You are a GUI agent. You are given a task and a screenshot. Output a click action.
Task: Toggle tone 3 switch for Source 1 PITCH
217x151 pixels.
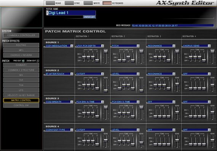click(128, 57)
